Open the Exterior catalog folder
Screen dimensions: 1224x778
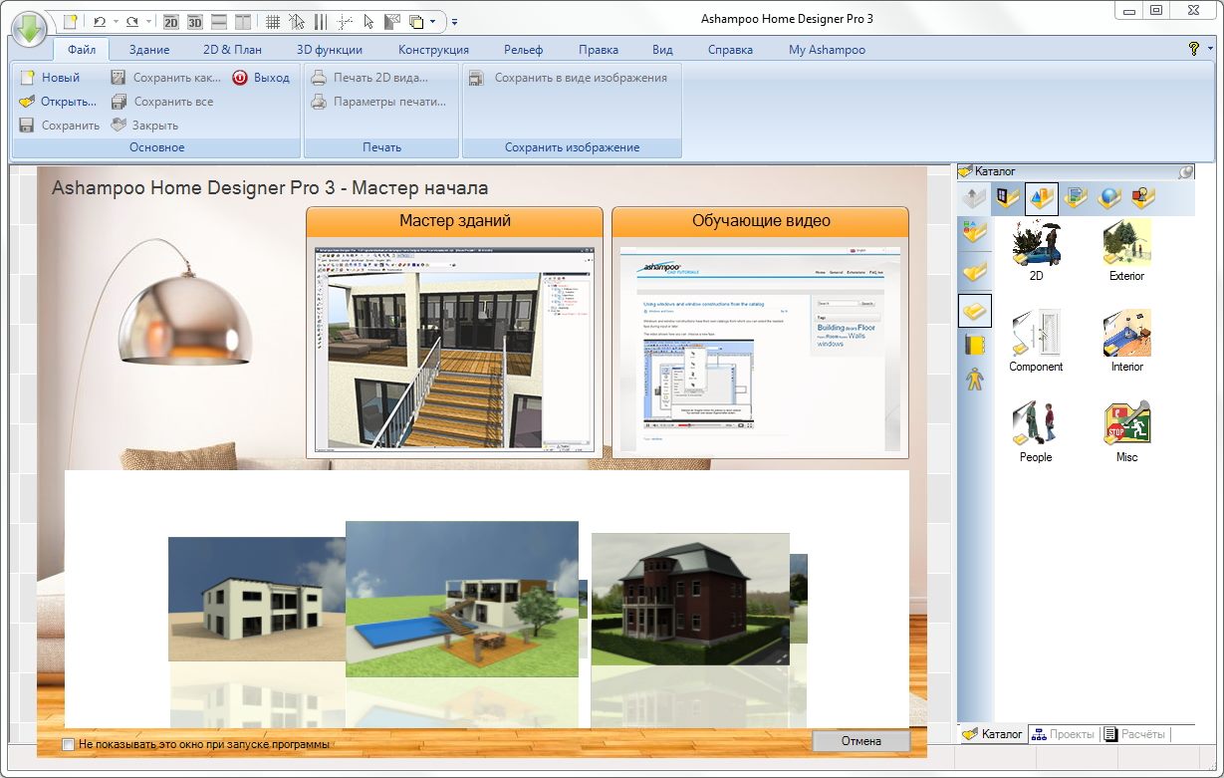1126,251
